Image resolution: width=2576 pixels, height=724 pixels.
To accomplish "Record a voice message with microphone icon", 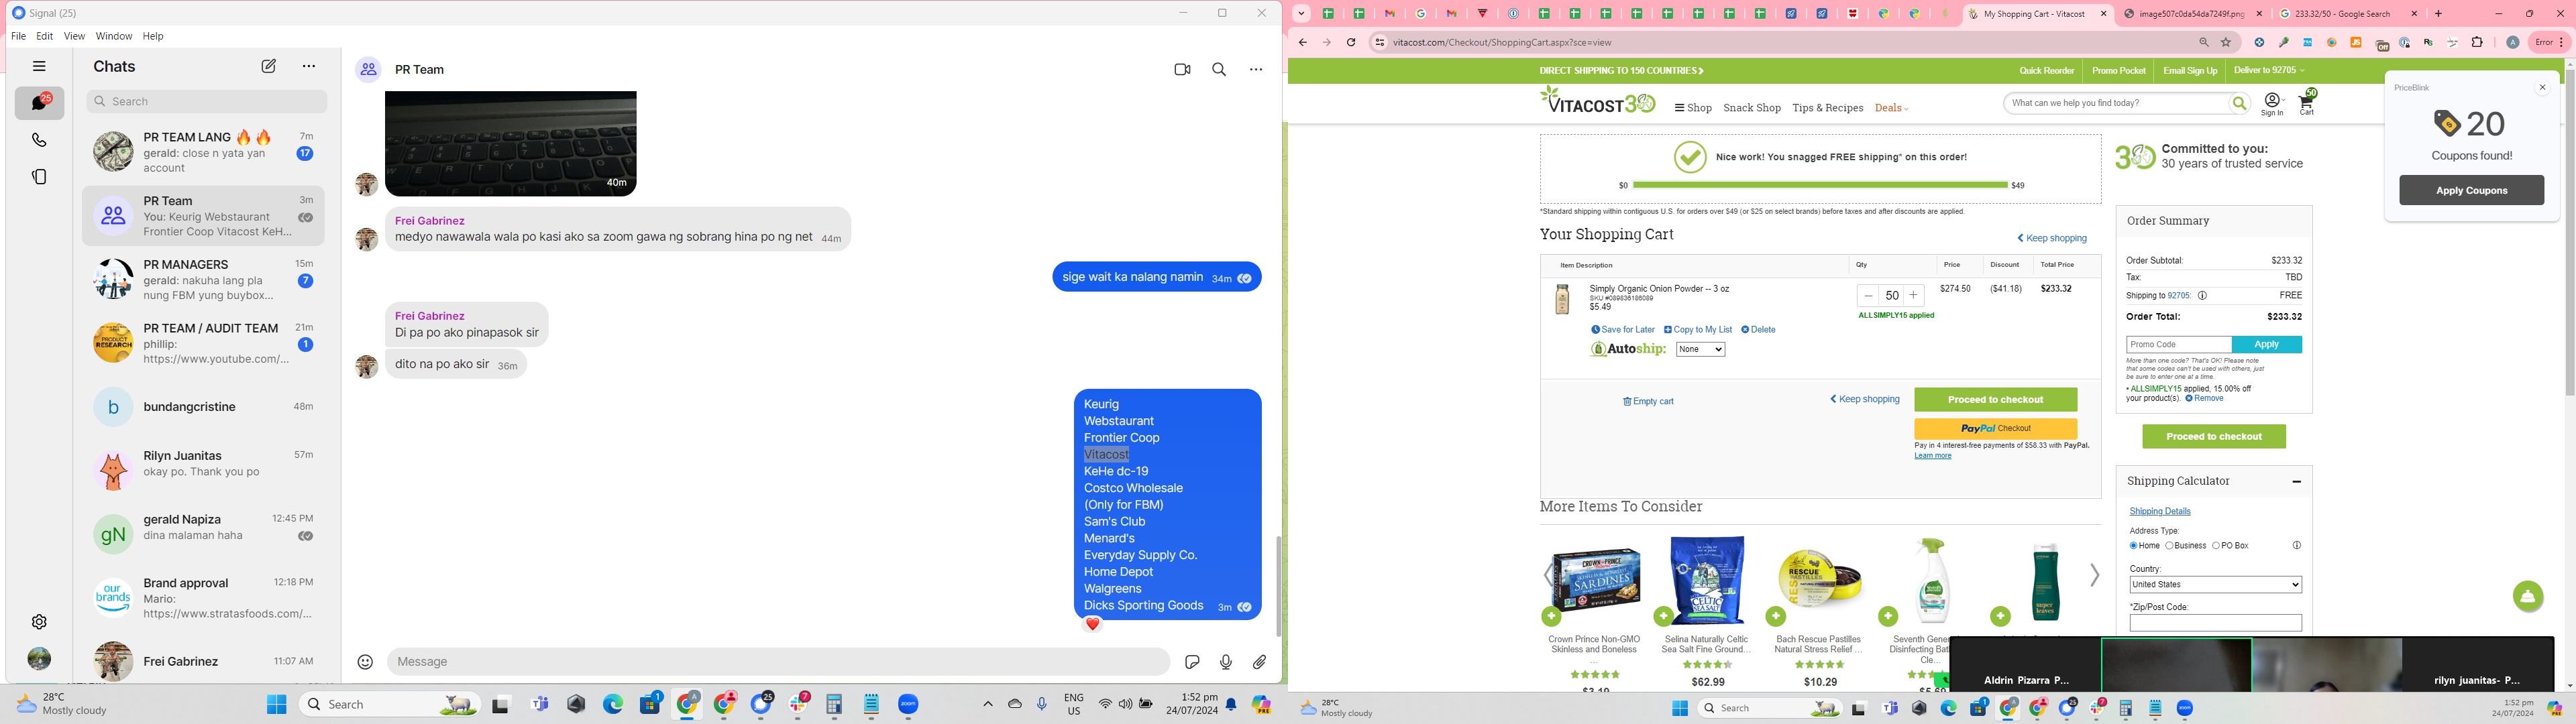I will click(1226, 662).
